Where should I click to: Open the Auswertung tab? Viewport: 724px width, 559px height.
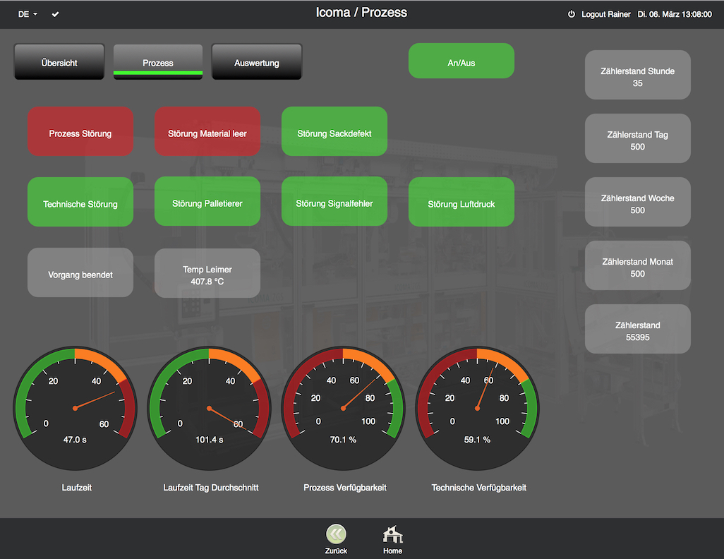[256, 61]
